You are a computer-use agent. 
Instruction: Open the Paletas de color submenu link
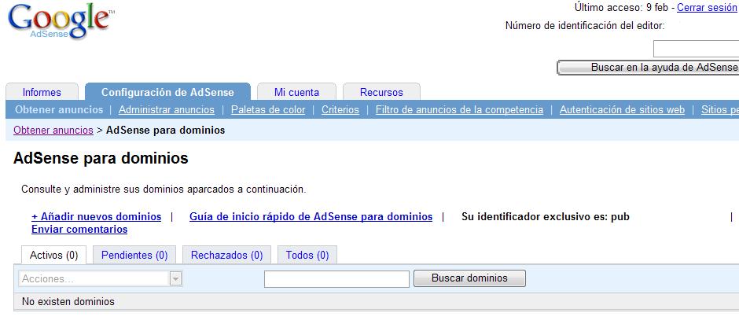268,110
